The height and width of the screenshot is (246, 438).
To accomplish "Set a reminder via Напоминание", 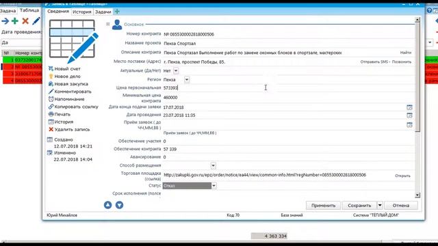I will pos(69,99).
